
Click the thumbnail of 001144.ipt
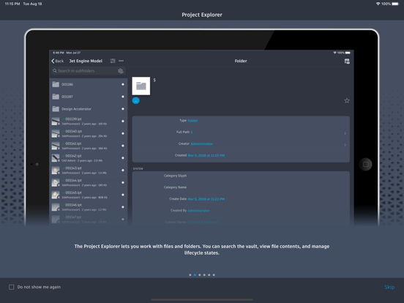pyautogui.click(x=56, y=182)
